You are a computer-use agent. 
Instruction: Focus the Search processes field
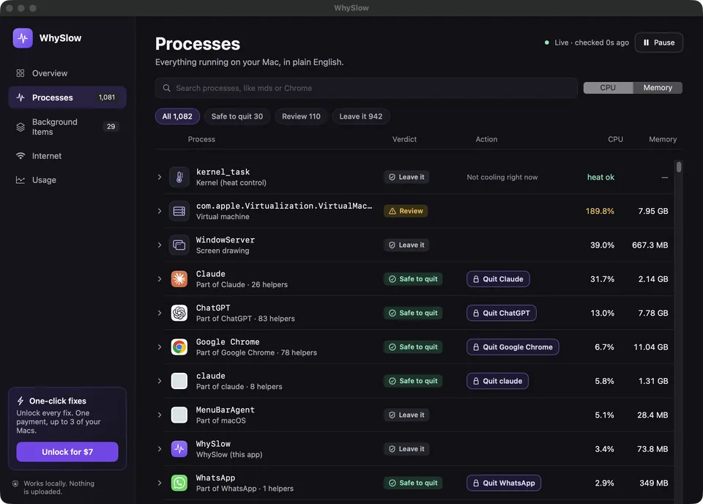[366, 88]
